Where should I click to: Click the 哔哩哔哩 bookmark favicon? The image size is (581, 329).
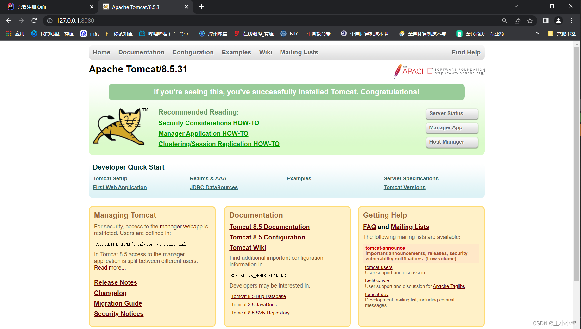(142, 34)
